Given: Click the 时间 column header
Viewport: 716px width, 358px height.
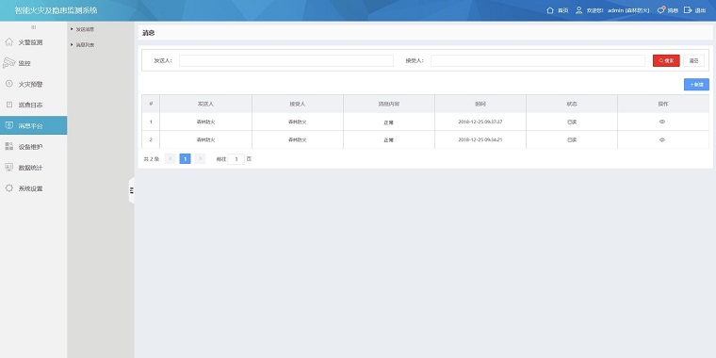Looking at the screenshot, I should pos(480,105).
